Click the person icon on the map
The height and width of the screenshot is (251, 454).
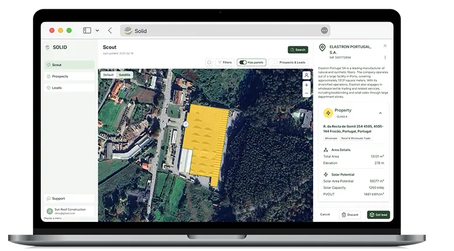click(x=306, y=75)
